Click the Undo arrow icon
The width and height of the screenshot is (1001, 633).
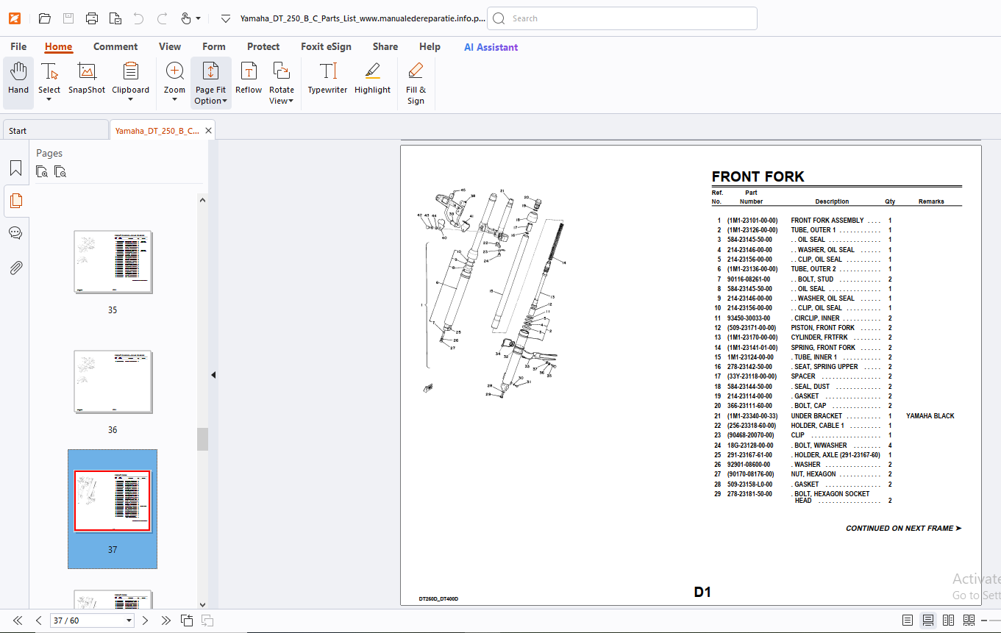click(x=138, y=18)
